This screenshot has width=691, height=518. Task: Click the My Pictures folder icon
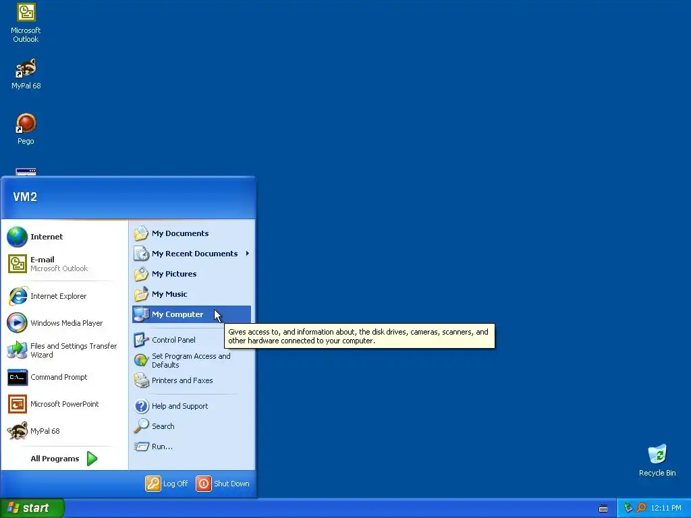141,274
